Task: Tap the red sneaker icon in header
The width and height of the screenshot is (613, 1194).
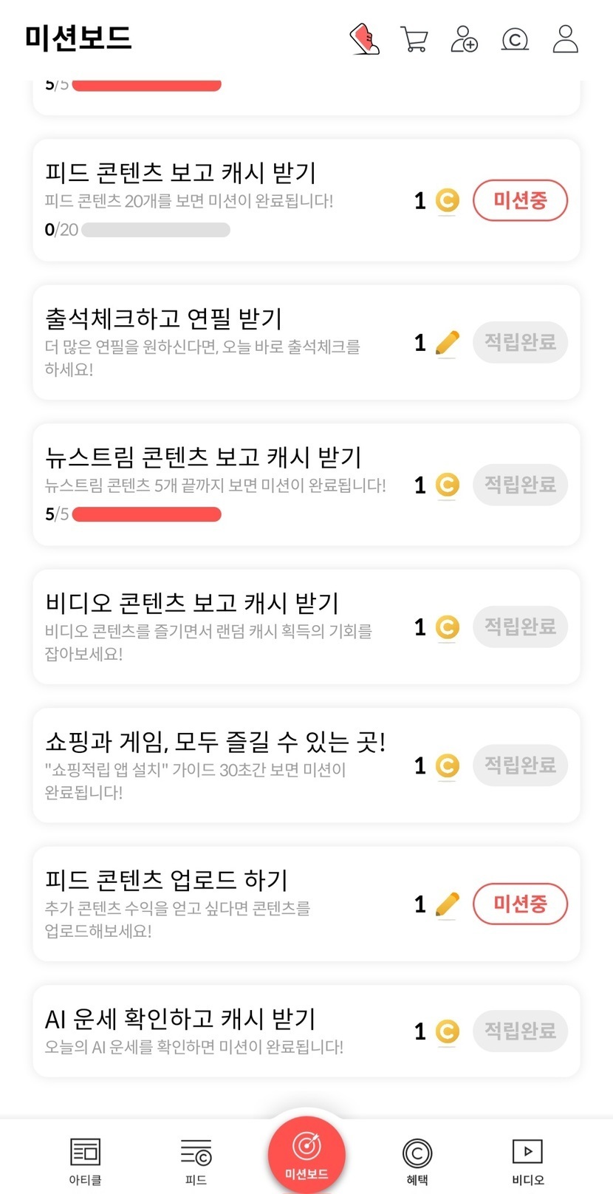Action: pos(365,39)
